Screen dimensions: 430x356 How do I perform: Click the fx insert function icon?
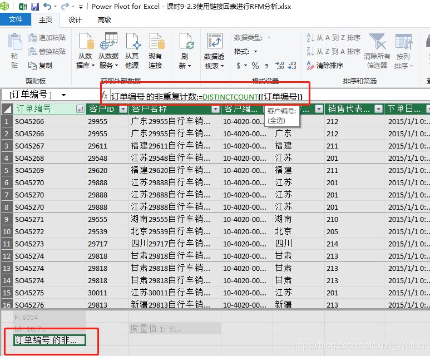(x=105, y=95)
